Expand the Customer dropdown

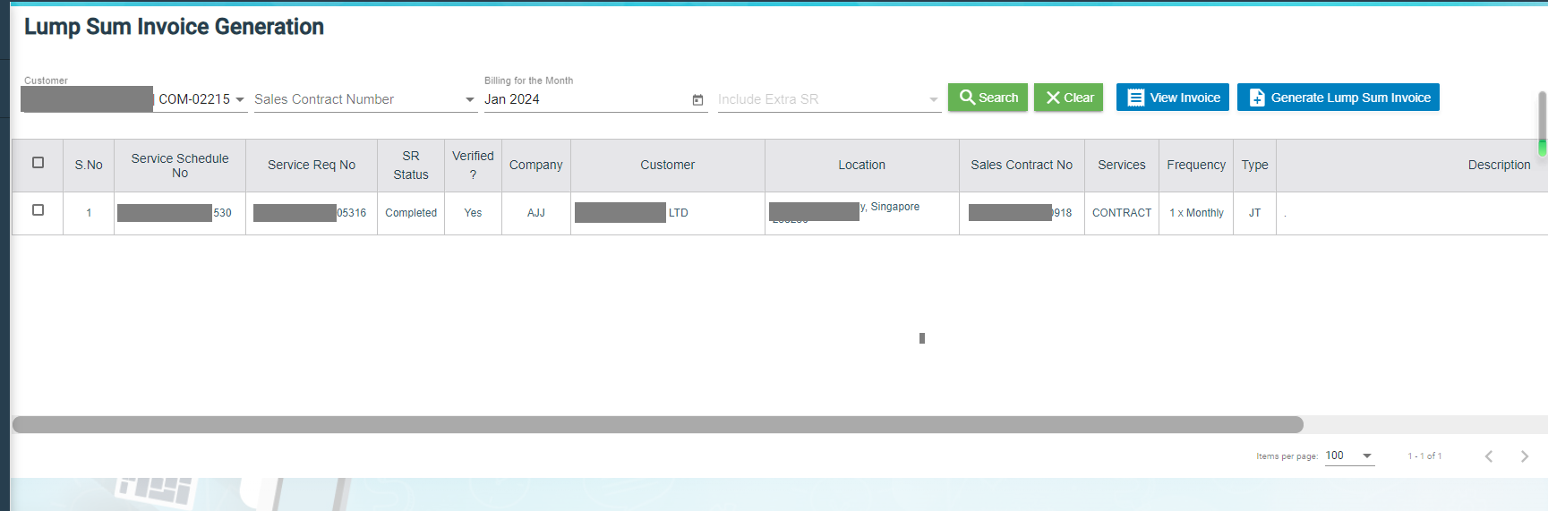coord(240,100)
